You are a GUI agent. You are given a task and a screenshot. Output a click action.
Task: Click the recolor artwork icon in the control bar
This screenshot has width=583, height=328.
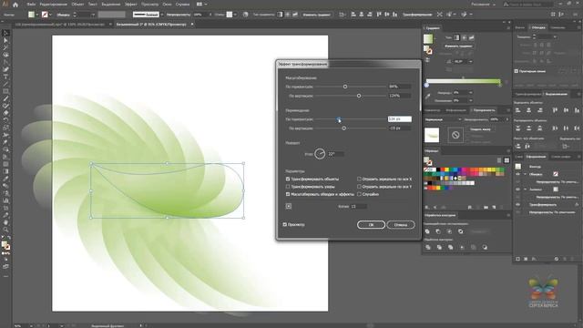[x=245, y=15]
